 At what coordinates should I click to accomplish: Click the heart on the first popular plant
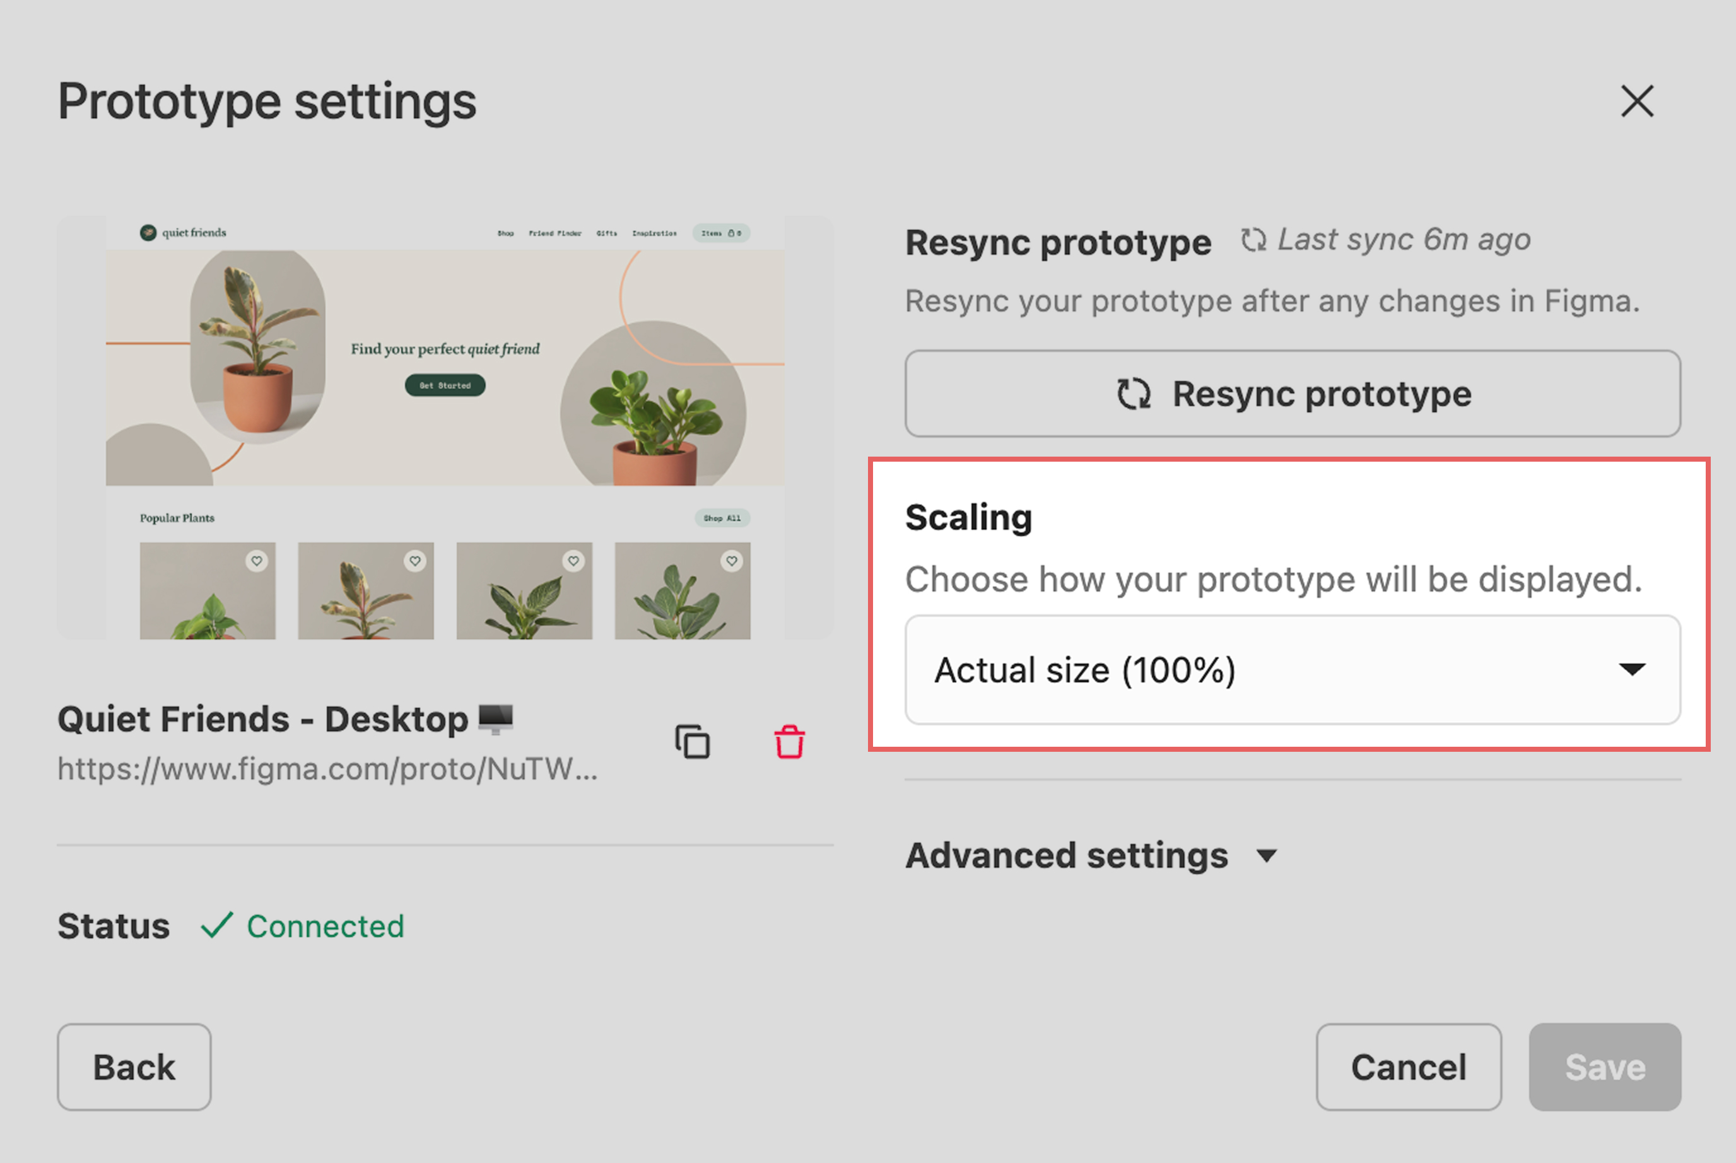257,561
